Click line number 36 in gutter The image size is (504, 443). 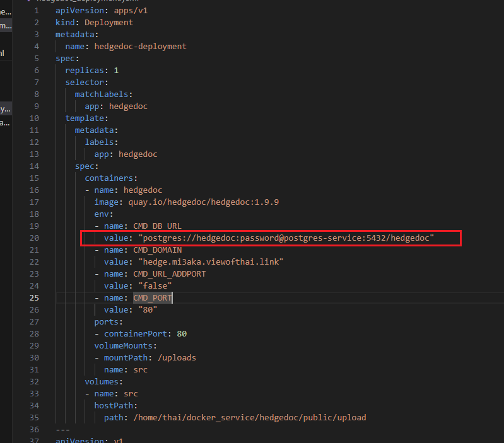35,430
